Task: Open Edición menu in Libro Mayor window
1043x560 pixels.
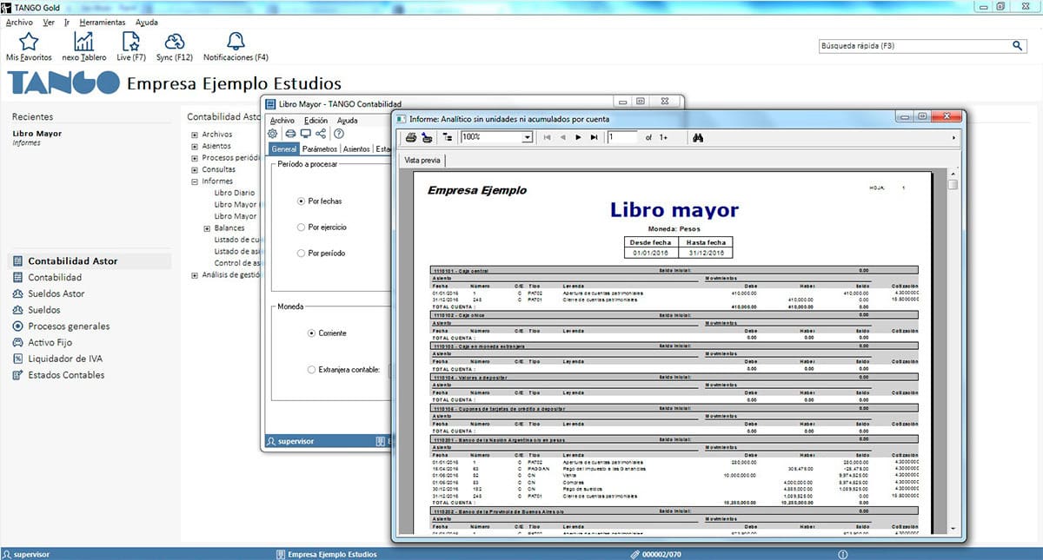Action: [x=316, y=121]
